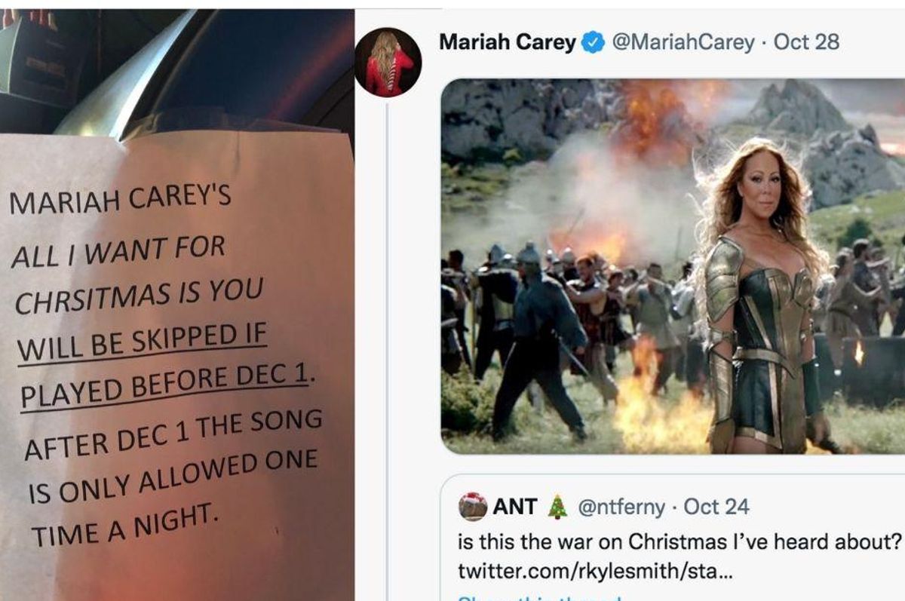The image size is (905, 601).
Task: Open Mariah Carey's round profile avatar
Action: pos(388,63)
